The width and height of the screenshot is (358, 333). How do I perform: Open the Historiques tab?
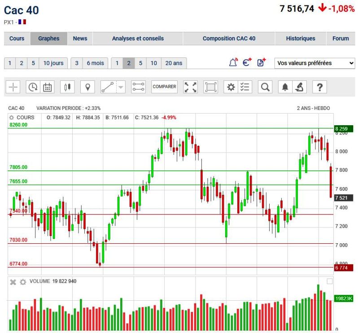click(301, 38)
